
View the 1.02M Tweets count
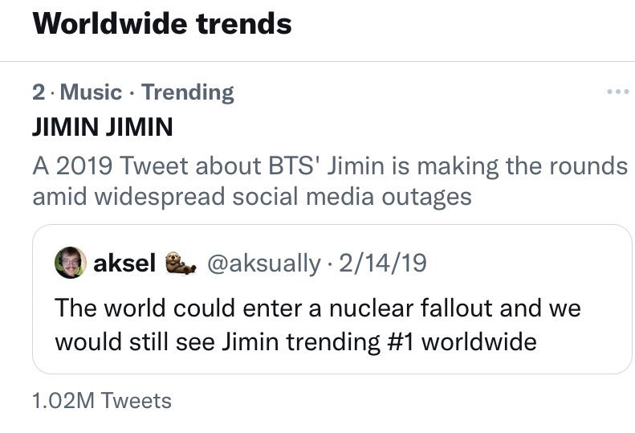[101, 400]
